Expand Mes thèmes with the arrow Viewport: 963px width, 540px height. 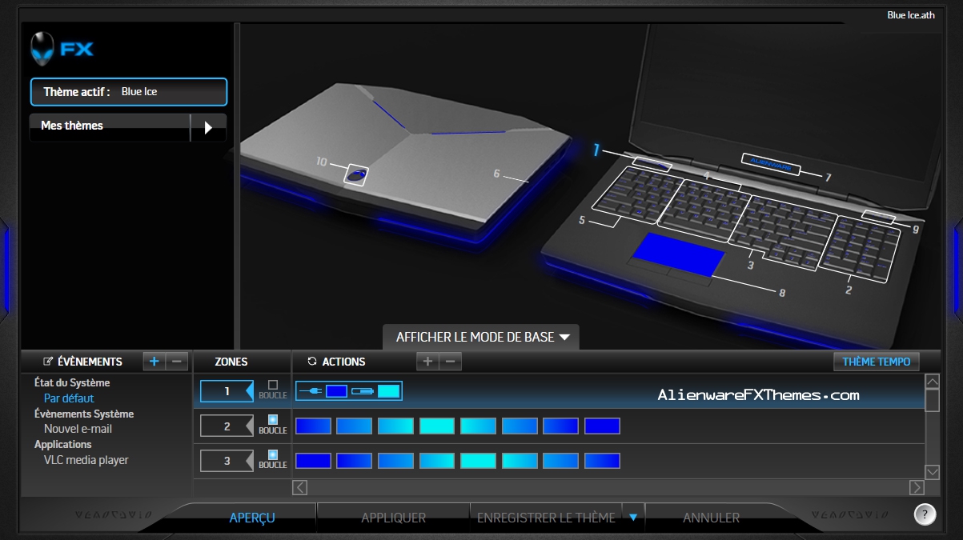208,127
